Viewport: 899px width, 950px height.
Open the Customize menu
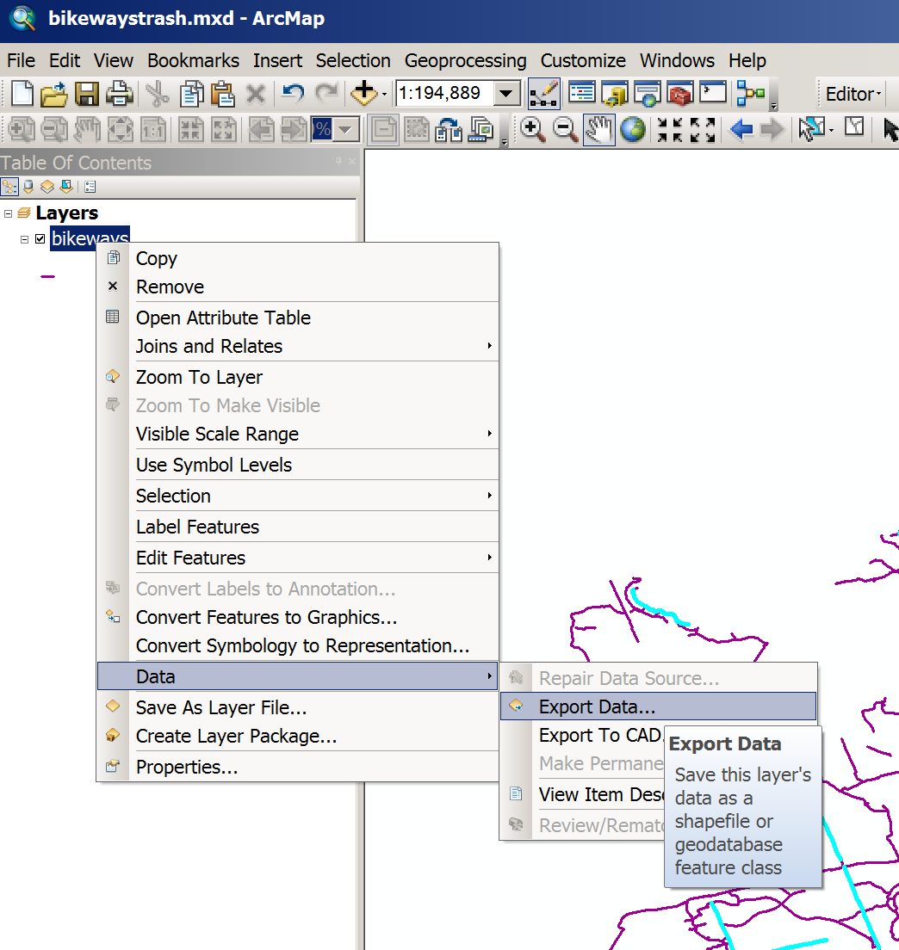point(583,60)
